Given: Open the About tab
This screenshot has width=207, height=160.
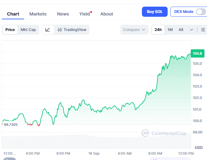Looking at the screenshot, I should point(107,14).
